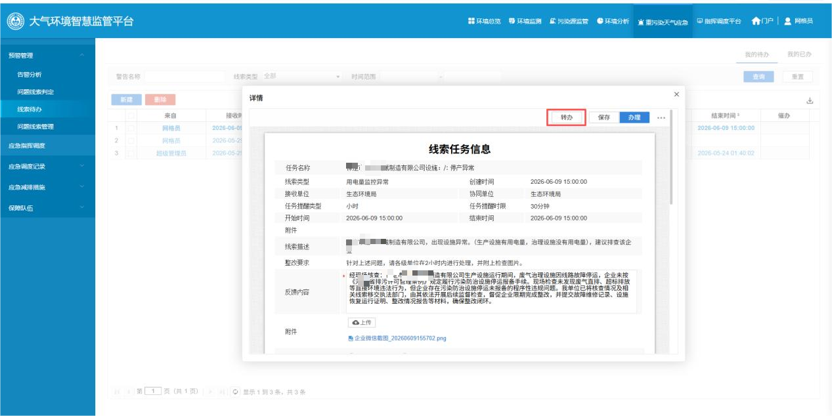Click the 线索任务信息 heading in the dialog

coord(459,149)
